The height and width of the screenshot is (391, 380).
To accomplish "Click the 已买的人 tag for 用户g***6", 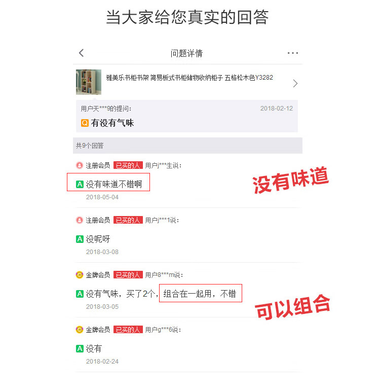I will point(128,330).
